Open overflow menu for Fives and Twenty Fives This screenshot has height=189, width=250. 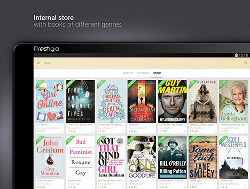click(x=93, y=131)
